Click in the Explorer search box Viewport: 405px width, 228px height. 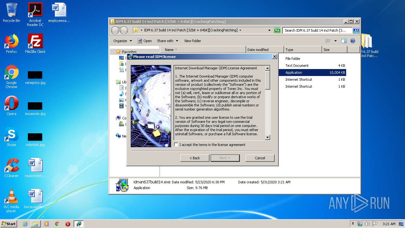pyautogui.click(x=317, y=30)
